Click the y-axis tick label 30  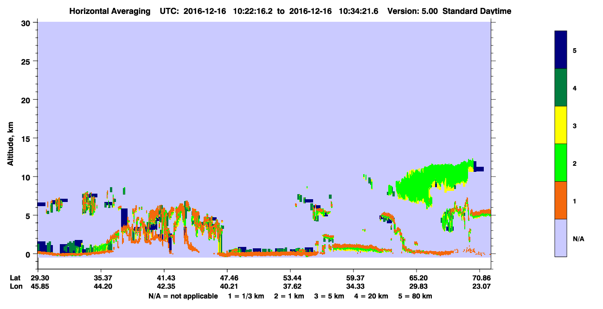tap(27, 23)
